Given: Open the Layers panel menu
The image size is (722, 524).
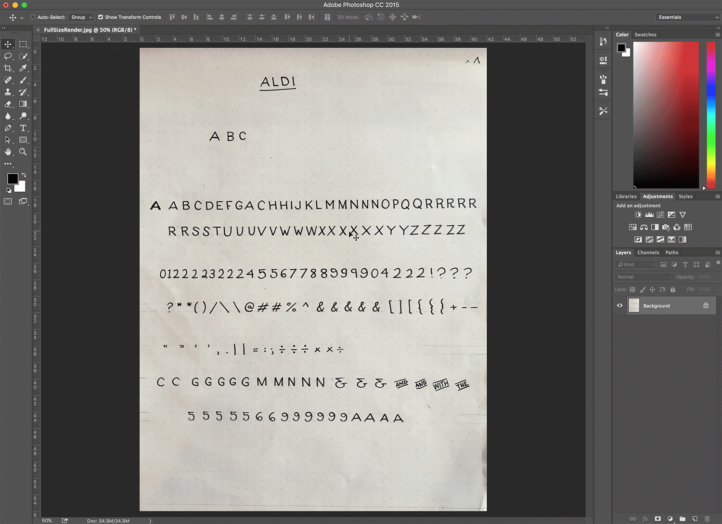Looking at the screenshot, I should [718, 252].
